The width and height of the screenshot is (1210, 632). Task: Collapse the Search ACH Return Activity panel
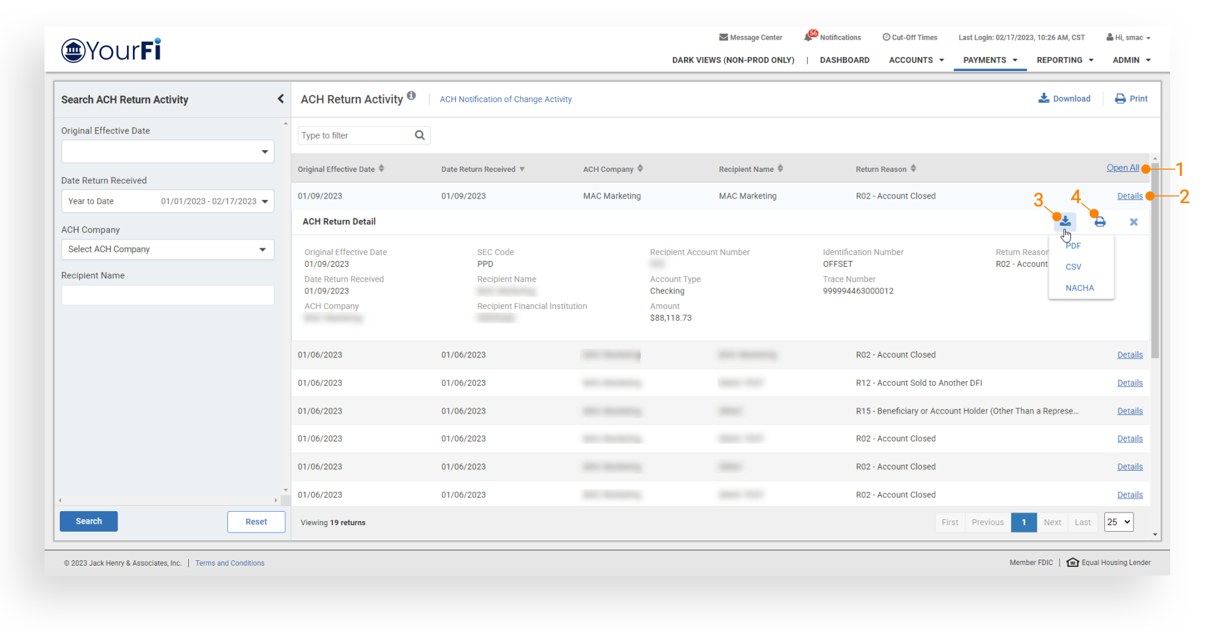click(x=281, y=99)
